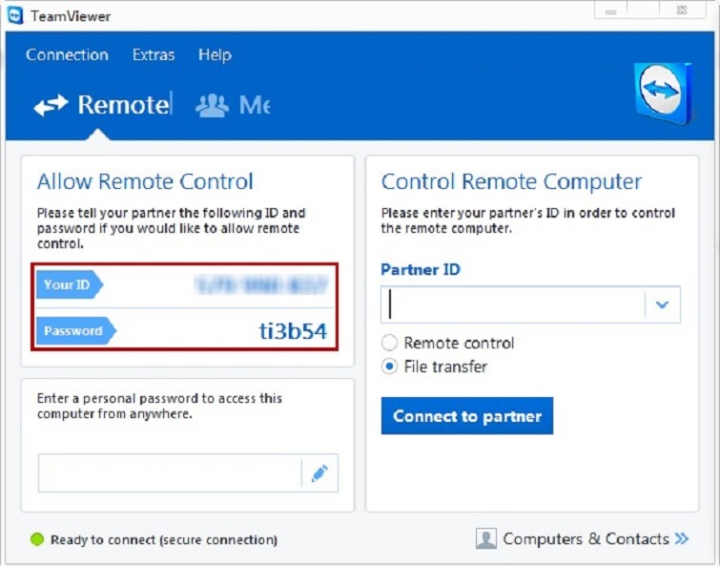Click the Control Remote Computer heading
The height and width of the screenshot is (567, 720).
coord(511,181)
